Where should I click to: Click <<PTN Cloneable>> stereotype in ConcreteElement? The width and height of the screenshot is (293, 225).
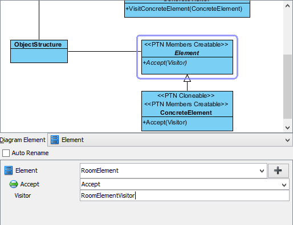[186, 95]
